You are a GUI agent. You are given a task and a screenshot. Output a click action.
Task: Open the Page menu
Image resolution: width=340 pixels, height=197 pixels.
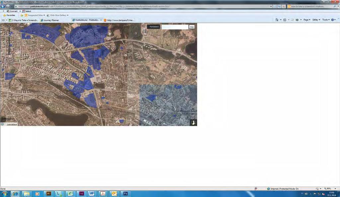[x=307, y=20]
